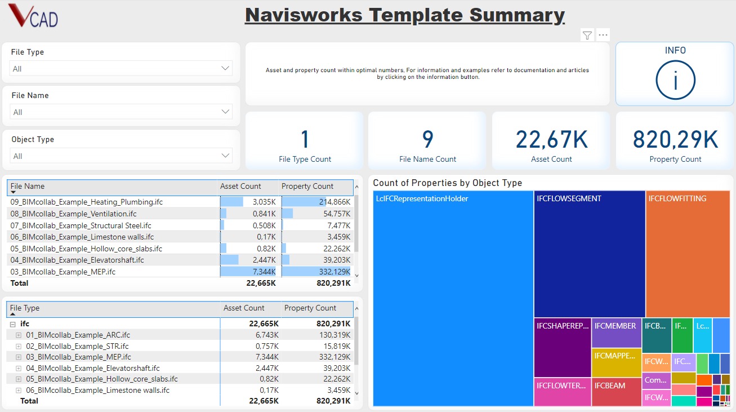Select IFCBEAM treemap block
Screen dimensions: 736x412
[617, 392]
